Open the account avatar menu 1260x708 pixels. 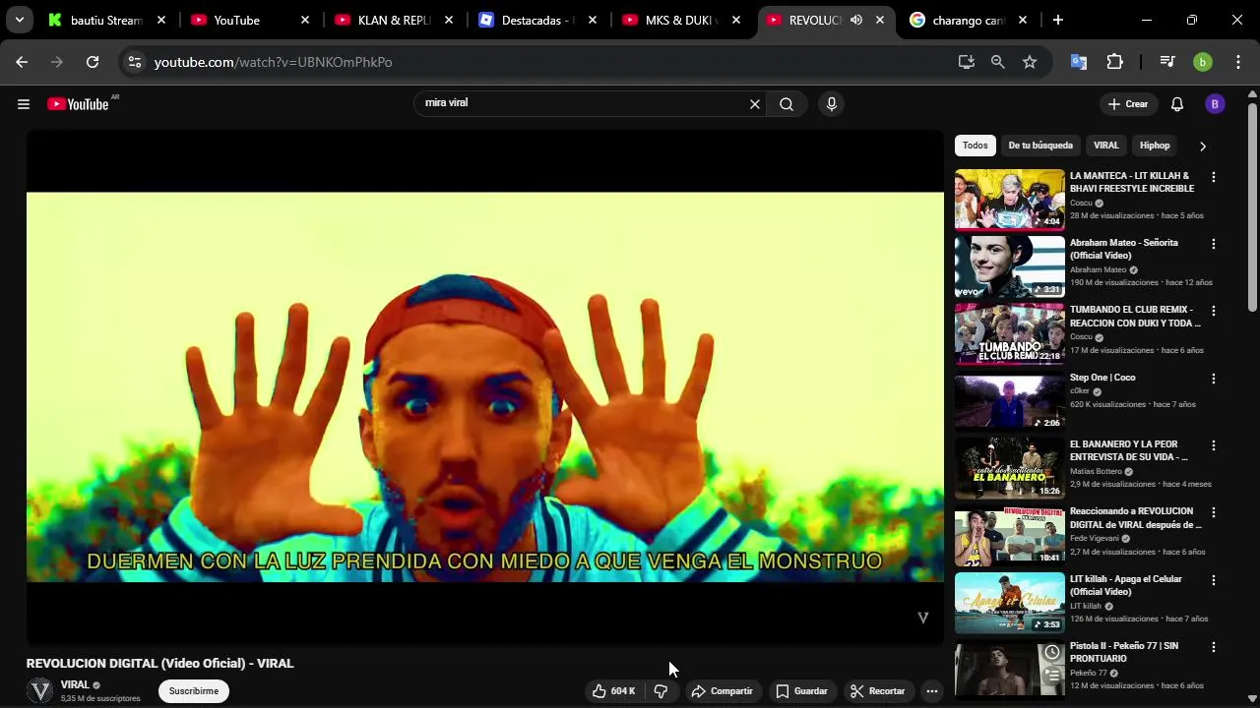click(x=1215, y=104)
